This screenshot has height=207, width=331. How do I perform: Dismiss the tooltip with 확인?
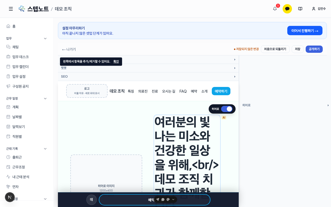(116, 61)
